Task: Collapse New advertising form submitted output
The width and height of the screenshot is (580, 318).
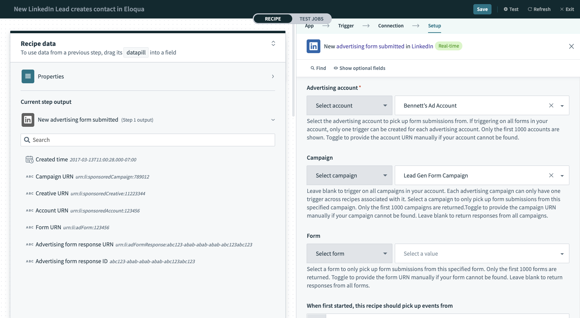Action: coord(273,120)
